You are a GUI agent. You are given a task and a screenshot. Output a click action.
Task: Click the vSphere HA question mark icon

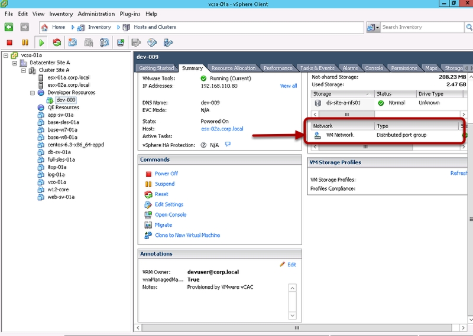pos(203,145)
